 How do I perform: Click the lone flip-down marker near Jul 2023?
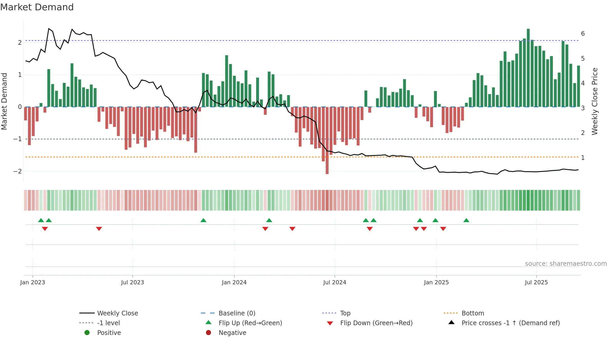[x=99, y=229]
